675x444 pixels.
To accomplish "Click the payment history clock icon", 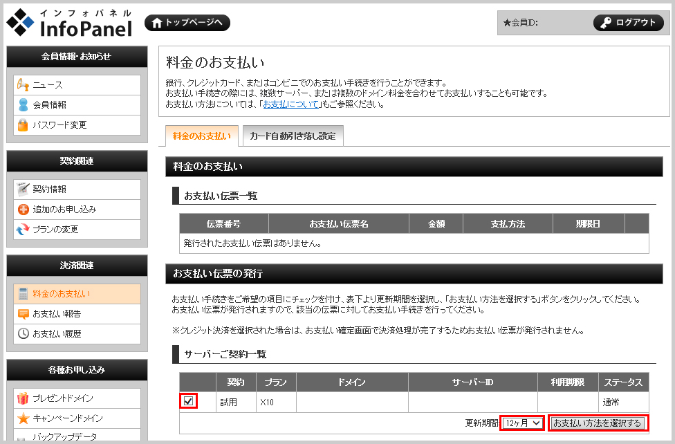I will pos(23,333).
